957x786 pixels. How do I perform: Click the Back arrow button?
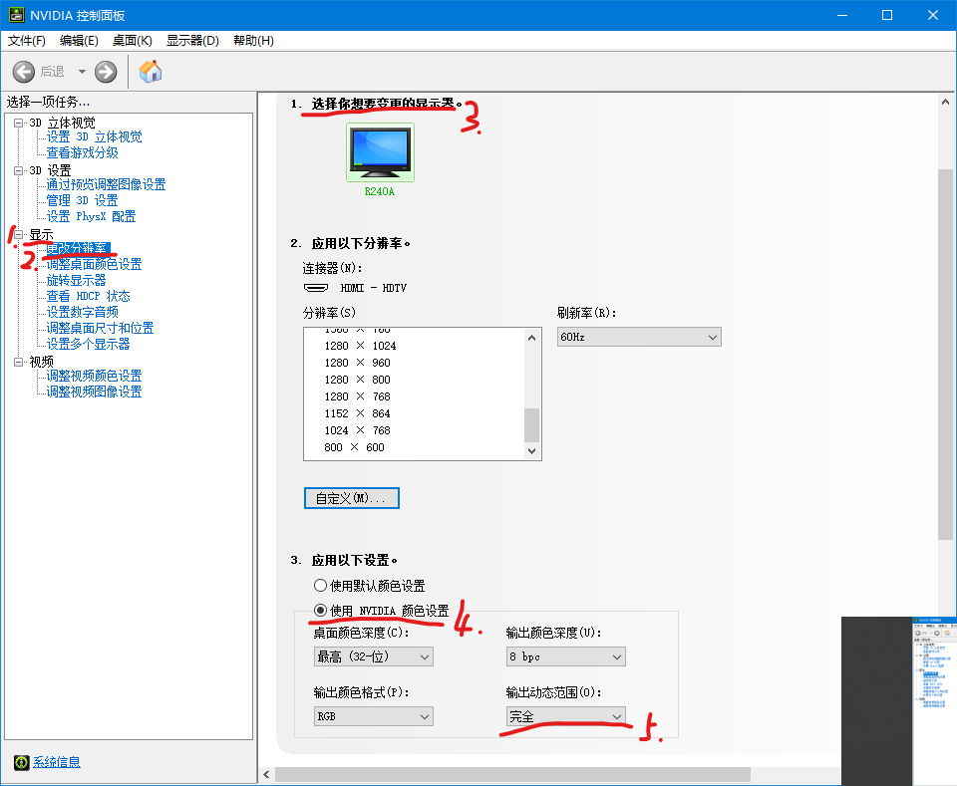tap(24, 72)
